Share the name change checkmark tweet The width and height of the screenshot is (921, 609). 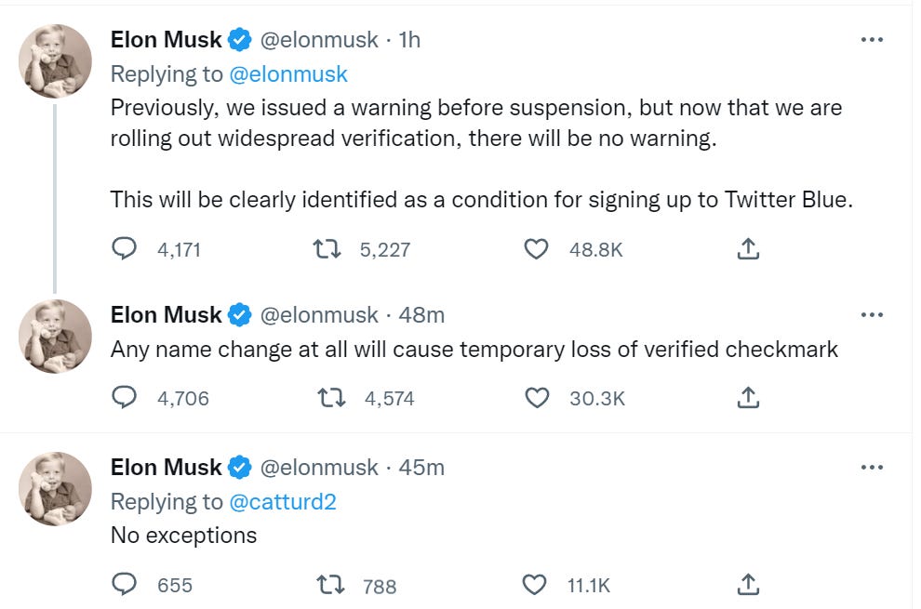[x=749, y=398]
